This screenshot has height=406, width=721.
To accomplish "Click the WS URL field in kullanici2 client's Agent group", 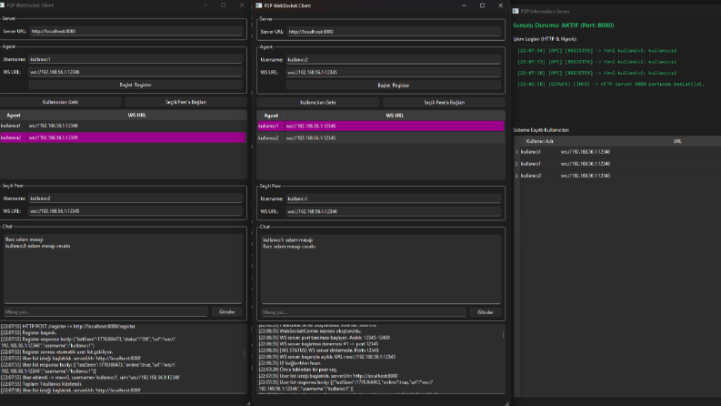I will (394, 72).
